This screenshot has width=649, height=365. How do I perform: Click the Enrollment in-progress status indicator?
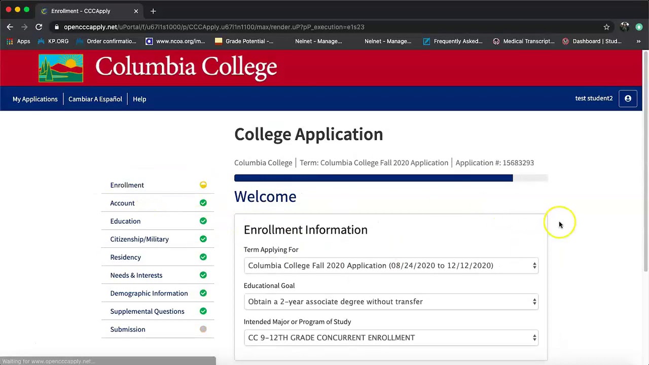(203, 185)
